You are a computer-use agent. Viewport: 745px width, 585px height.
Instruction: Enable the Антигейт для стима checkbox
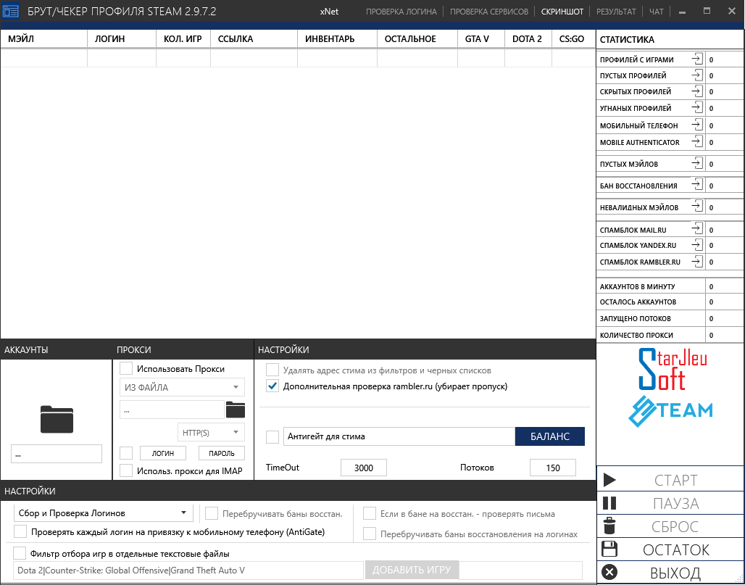(272, 436)
